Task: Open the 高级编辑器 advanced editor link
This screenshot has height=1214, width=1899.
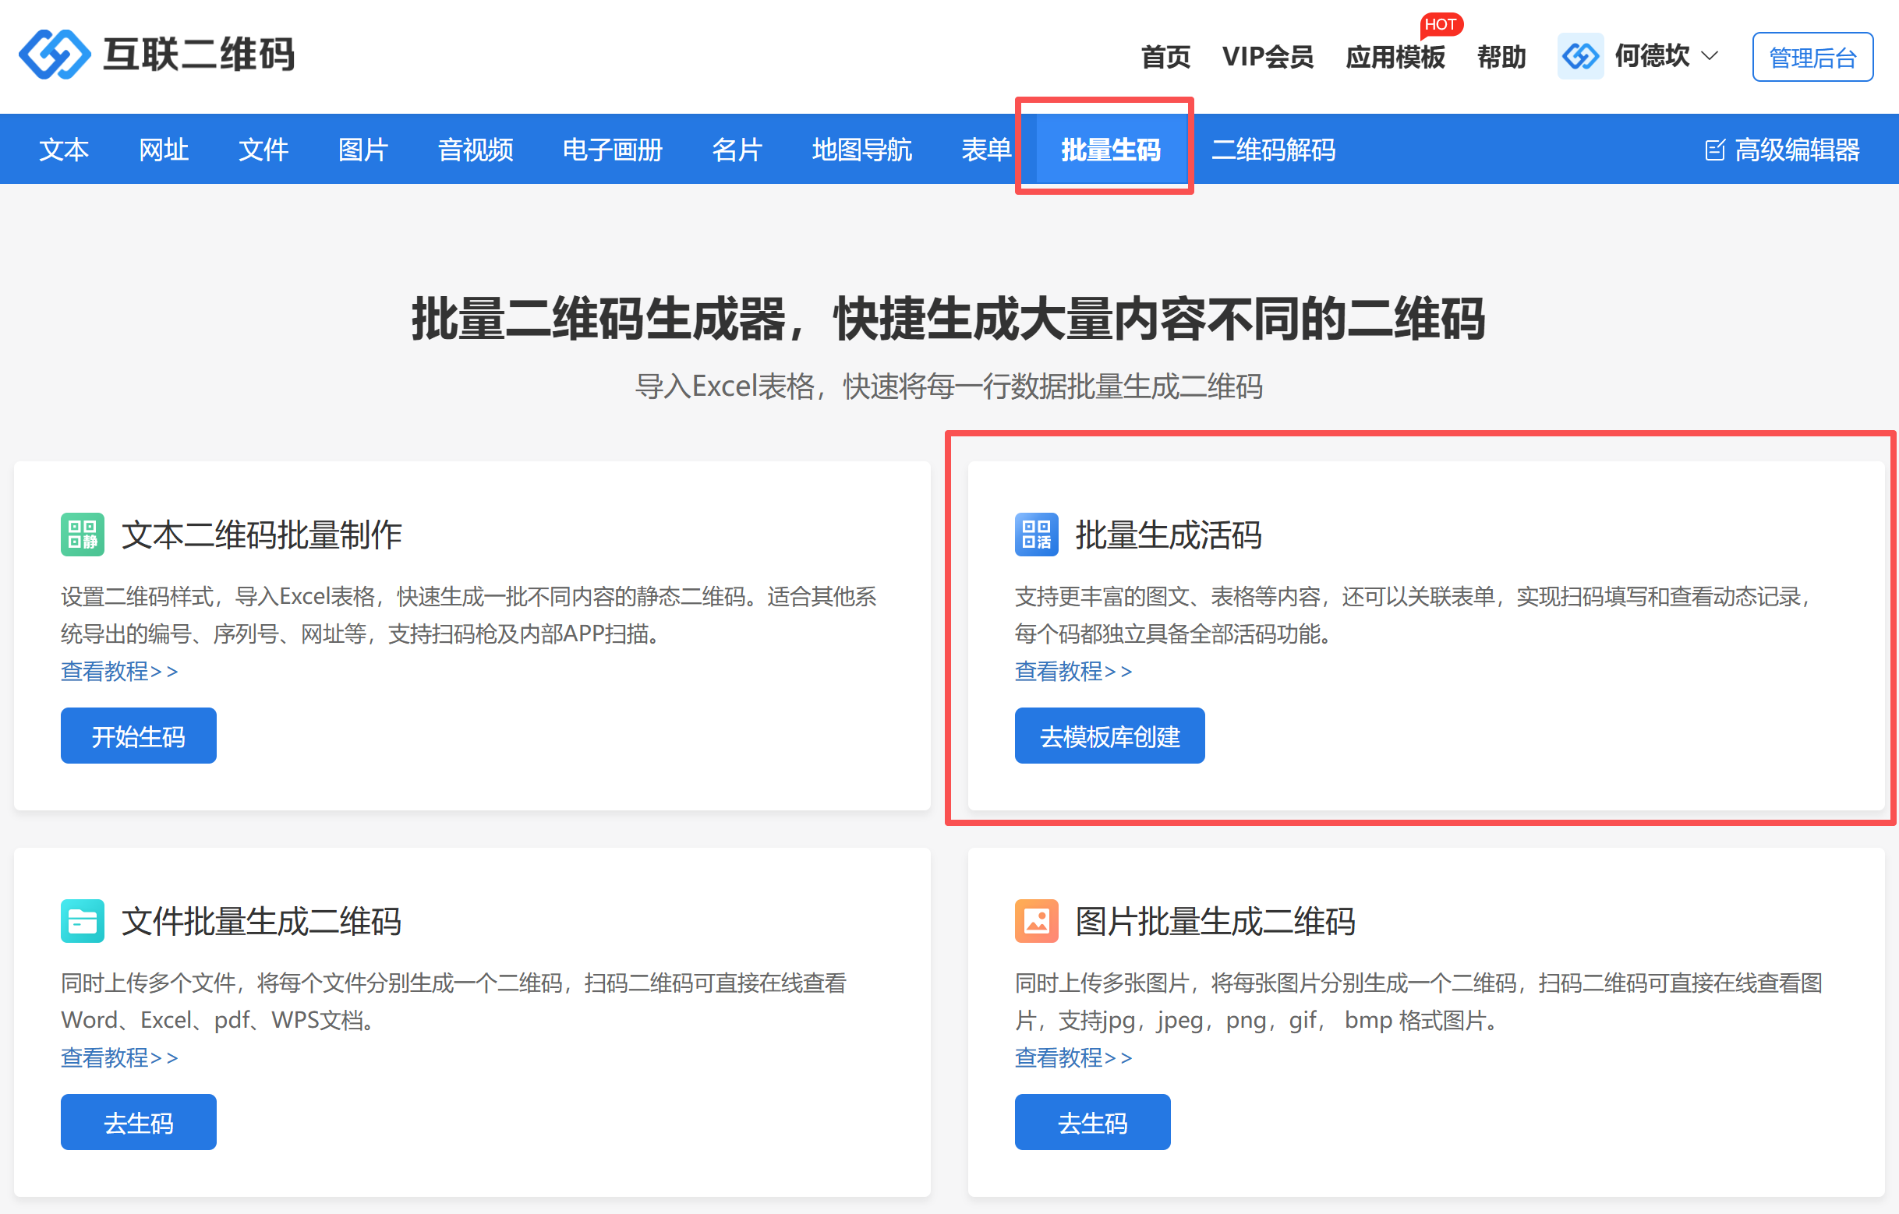Action: pos(1796,149)
